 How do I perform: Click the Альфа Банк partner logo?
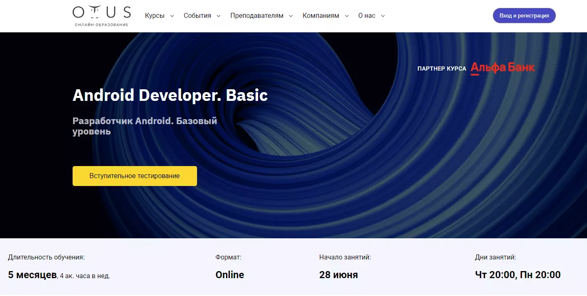(503, 68)
